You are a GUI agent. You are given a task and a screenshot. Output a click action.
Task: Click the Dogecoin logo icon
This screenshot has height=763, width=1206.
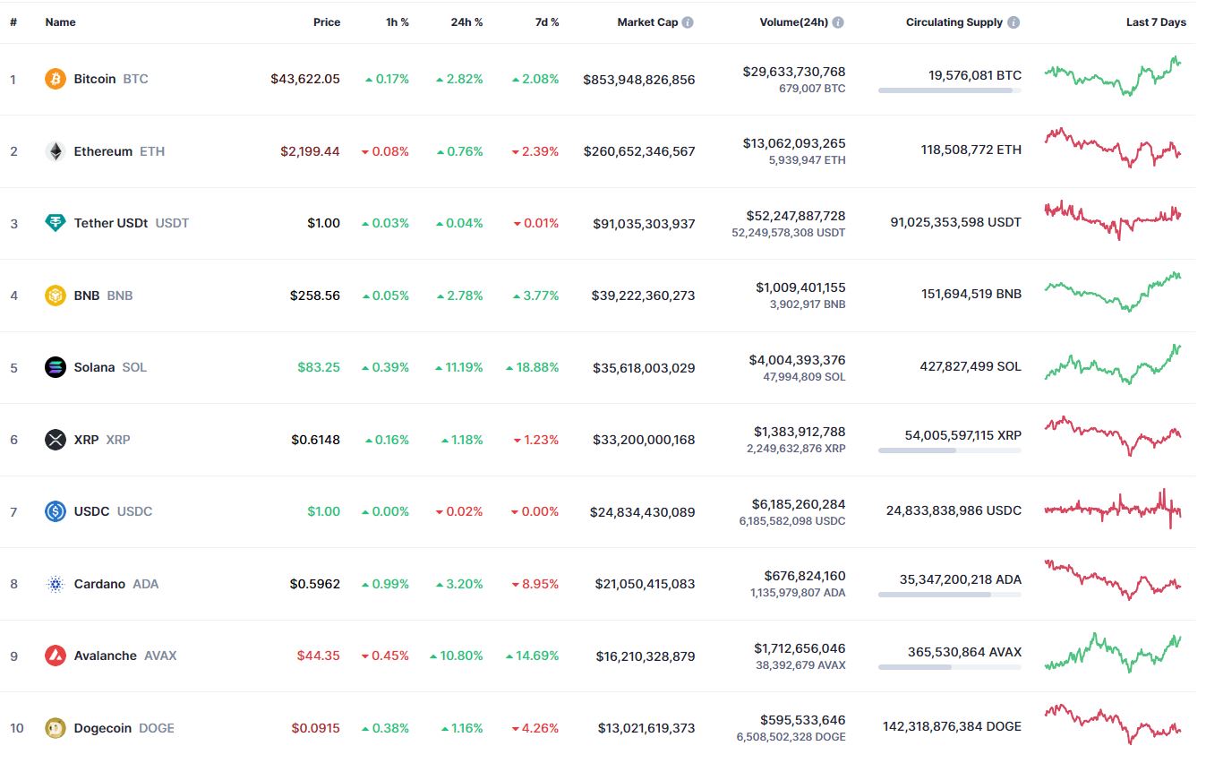click(x=56, y=728)
